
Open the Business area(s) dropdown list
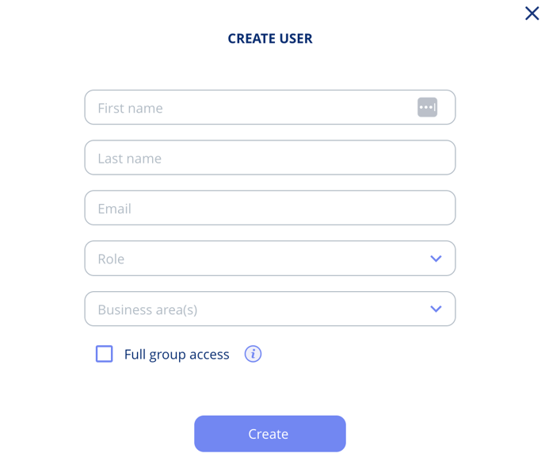(x=270, y=309)
